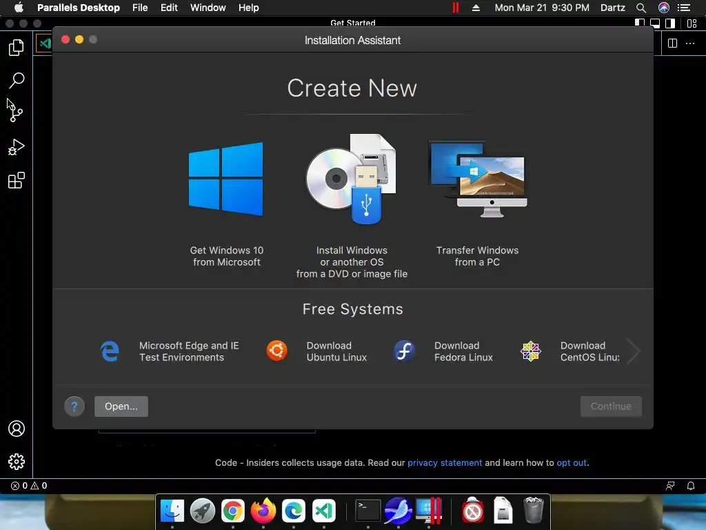
Task: Open Google Chrome from the Dock
Action: (x=233, y=511)
